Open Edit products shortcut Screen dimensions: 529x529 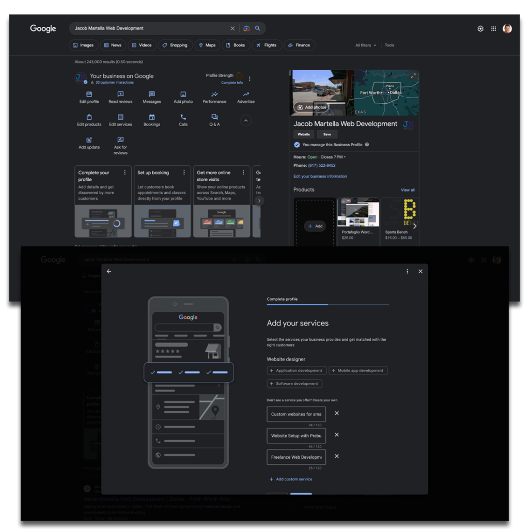pos(89,120)
